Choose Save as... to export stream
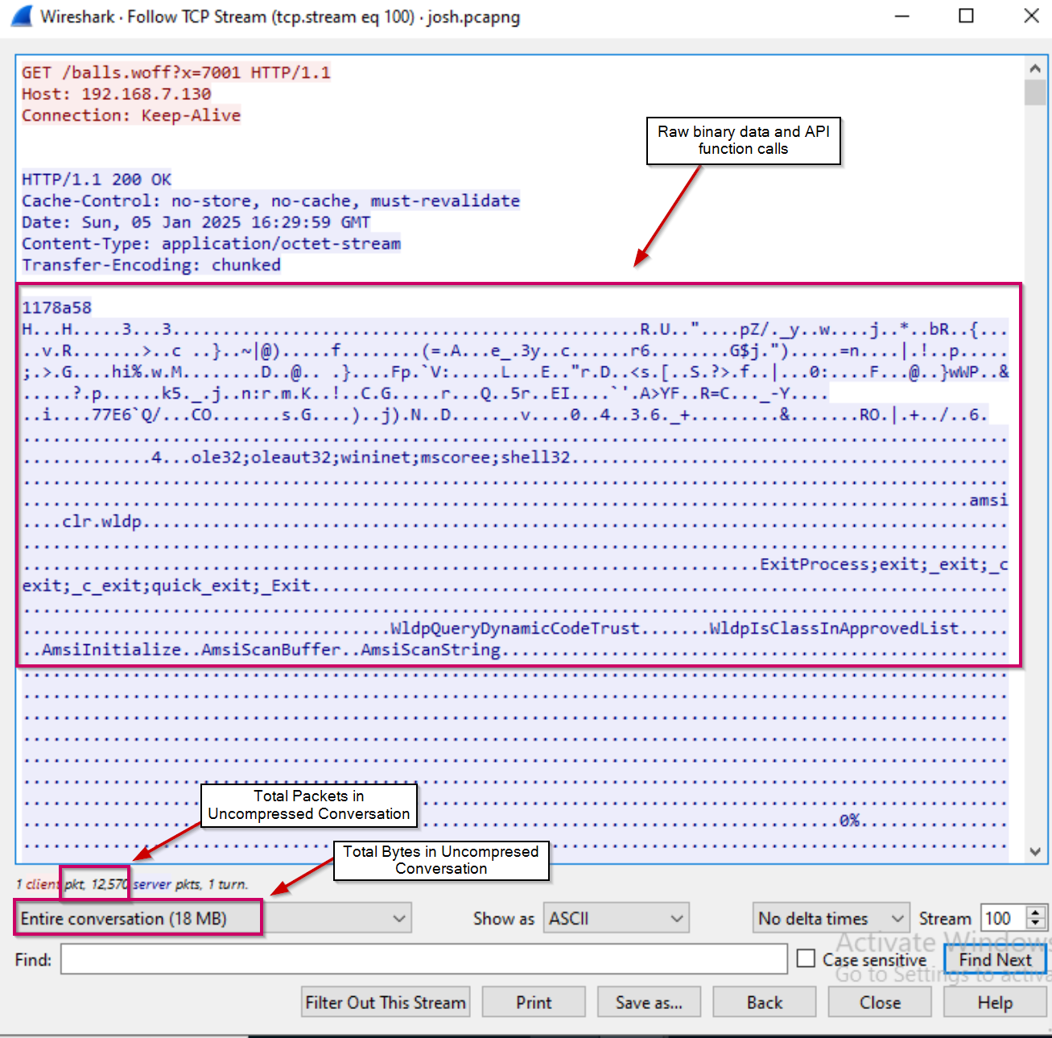 pyautogui.click(x=648, y=1003)
